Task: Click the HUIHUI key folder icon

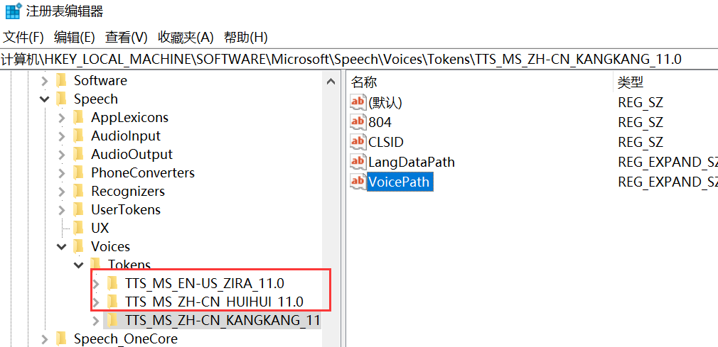Action: 112,302
